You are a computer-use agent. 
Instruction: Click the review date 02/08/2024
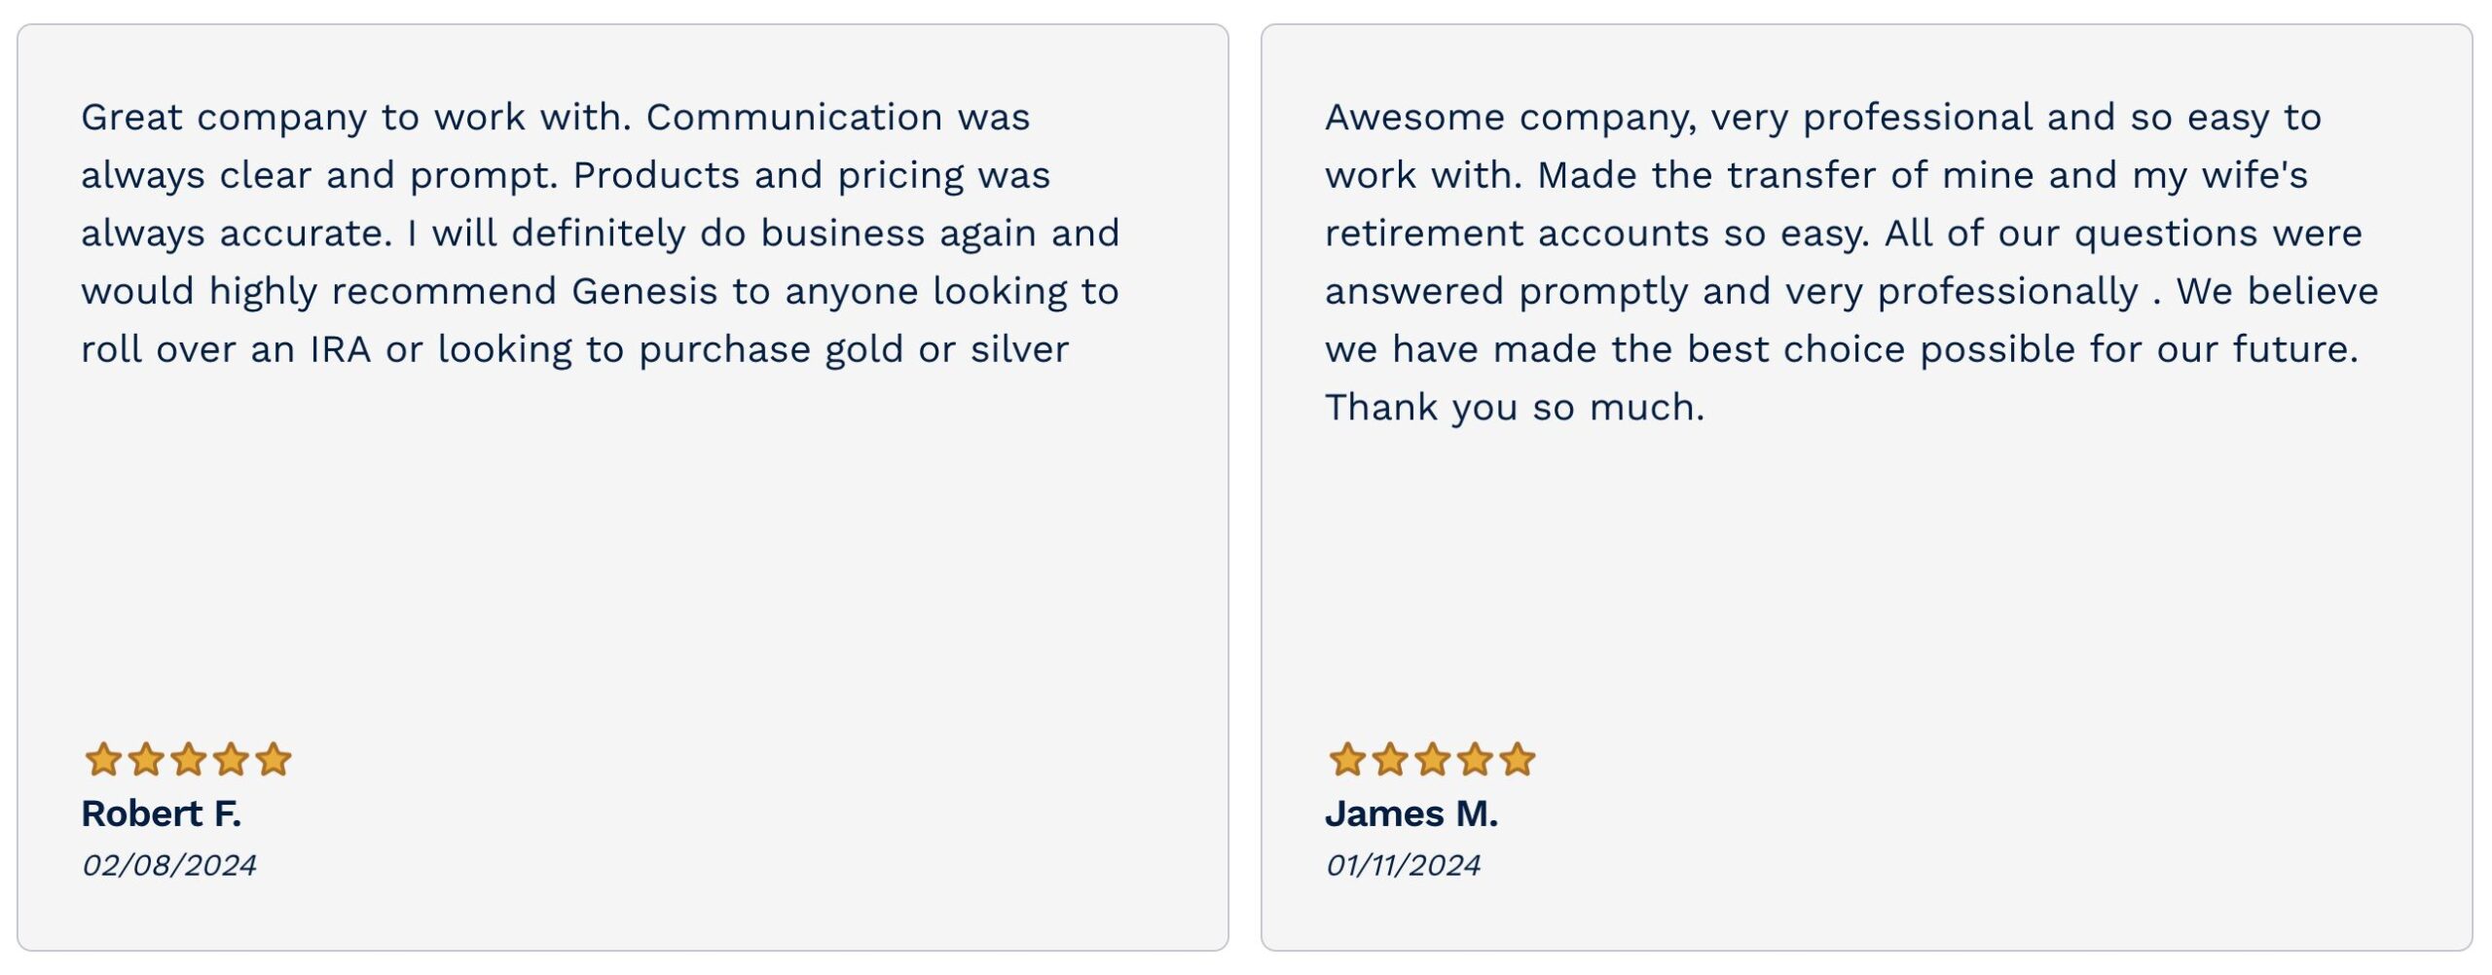(x=169, y=865)
